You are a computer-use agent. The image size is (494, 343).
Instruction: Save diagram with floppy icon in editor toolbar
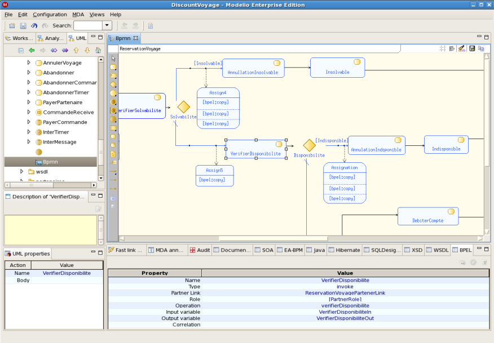tap(472, 48)
